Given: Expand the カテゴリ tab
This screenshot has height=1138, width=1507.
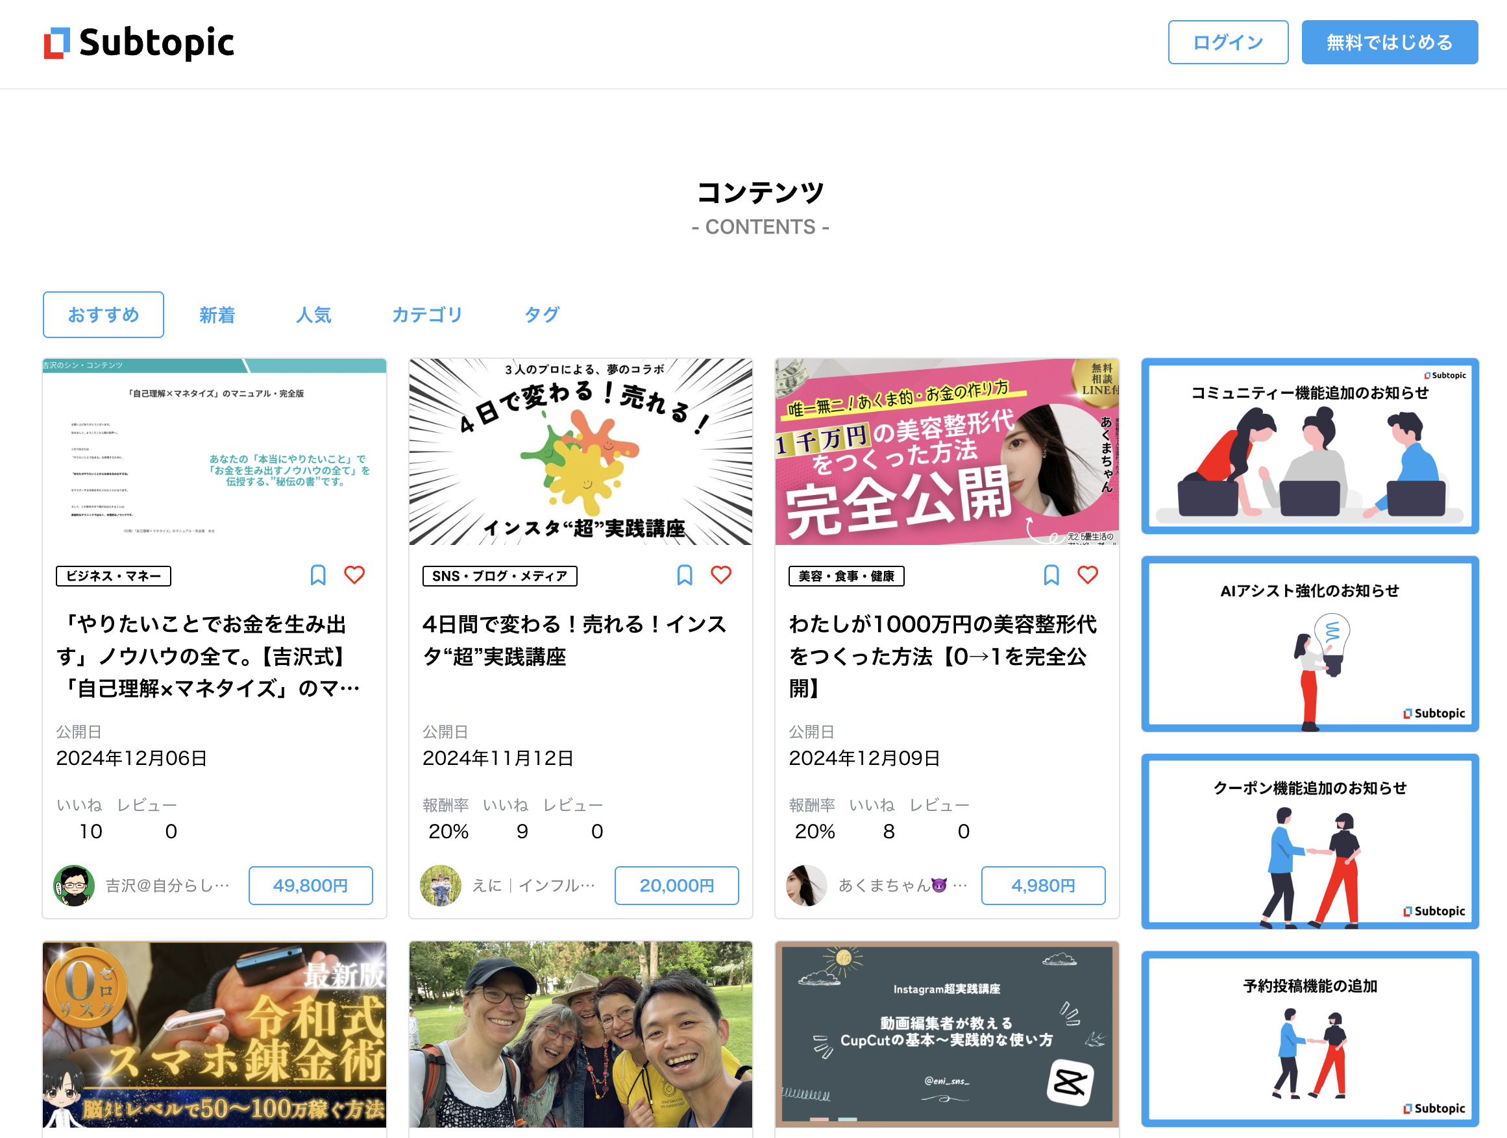Looking at the screenshot, I should pyautogui.click(x=426, y=315).
